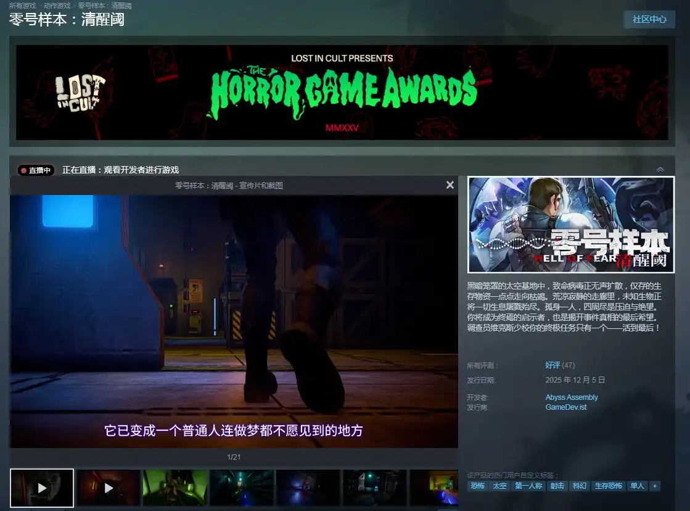The width and height of the screenshot is (690, 511).
Task: Select the 第一人称 tag
Action: pyautogui.click(x=528, y=486)
